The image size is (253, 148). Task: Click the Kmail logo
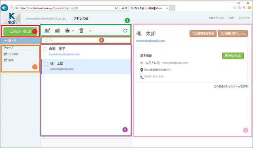[x=12, y=18]
